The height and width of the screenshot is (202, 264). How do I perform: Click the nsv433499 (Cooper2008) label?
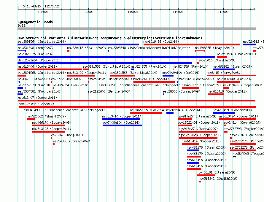(x=243, y=85)
